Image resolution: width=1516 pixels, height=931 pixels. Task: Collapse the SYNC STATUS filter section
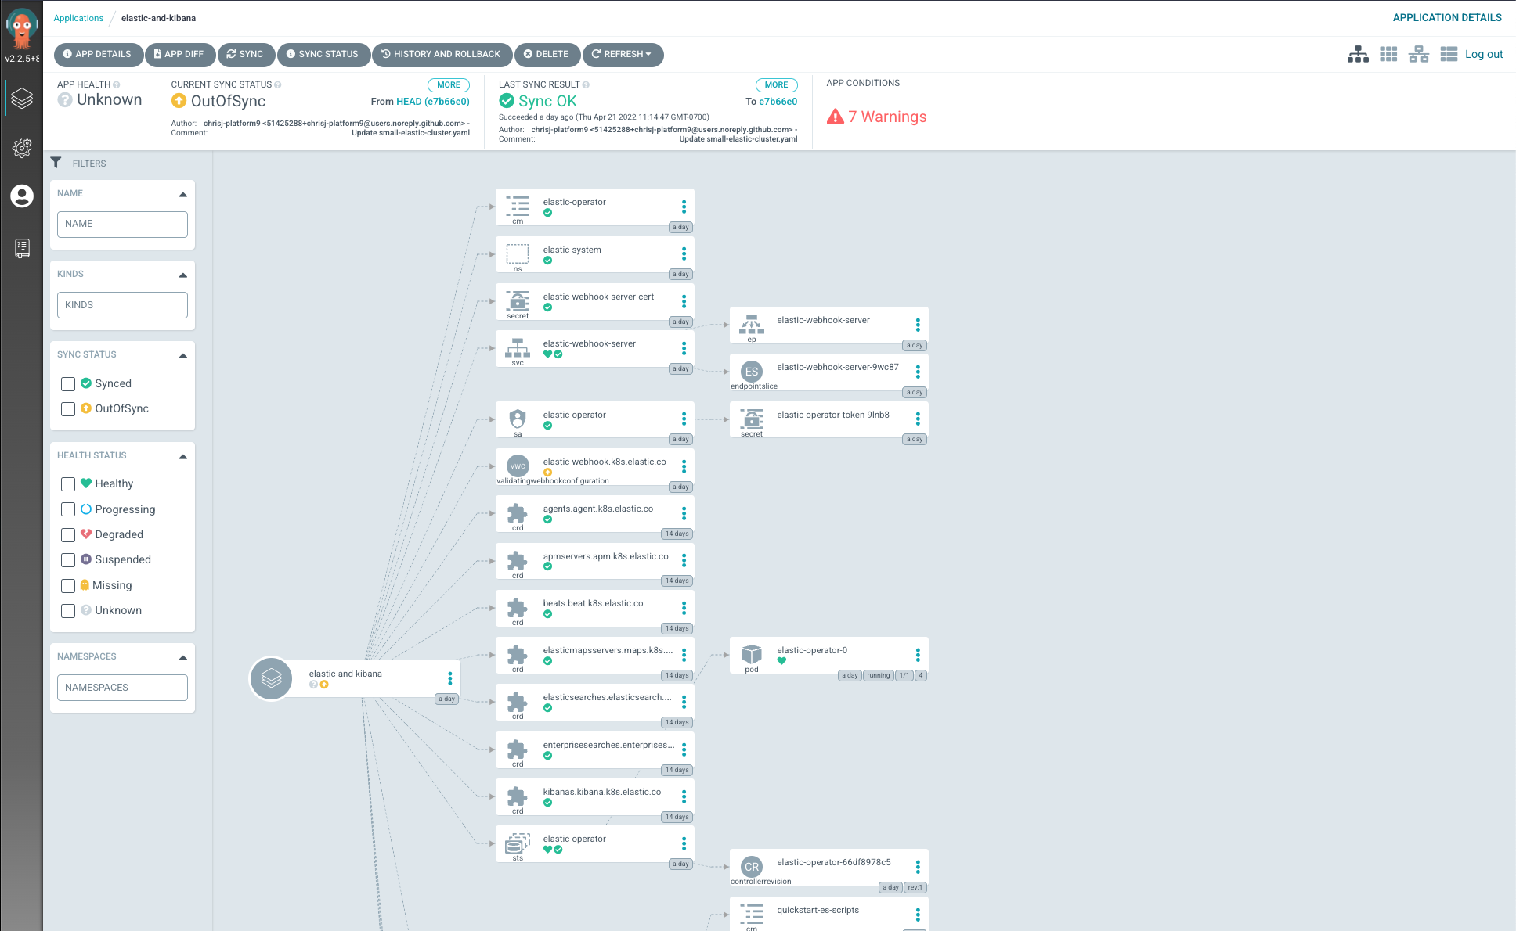click(x=183, y=356)
